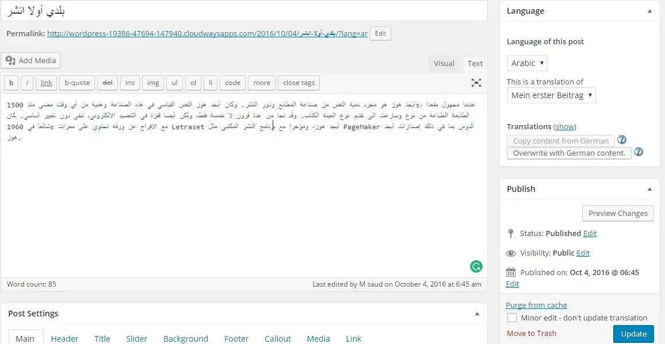Screen dimensions: 665x344
Task: Open Add Media library
Action: (x=31, y=60)
